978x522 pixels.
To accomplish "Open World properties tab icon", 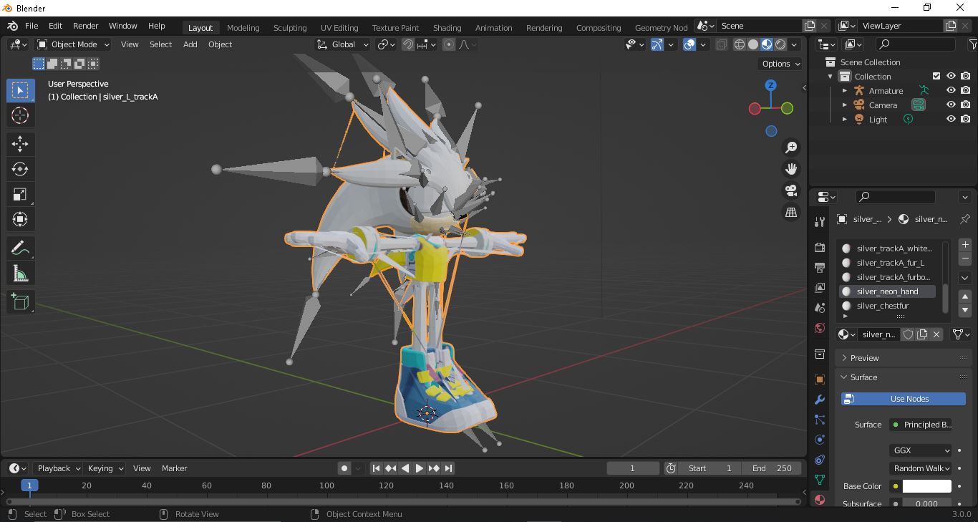I will tap(820, 327).
